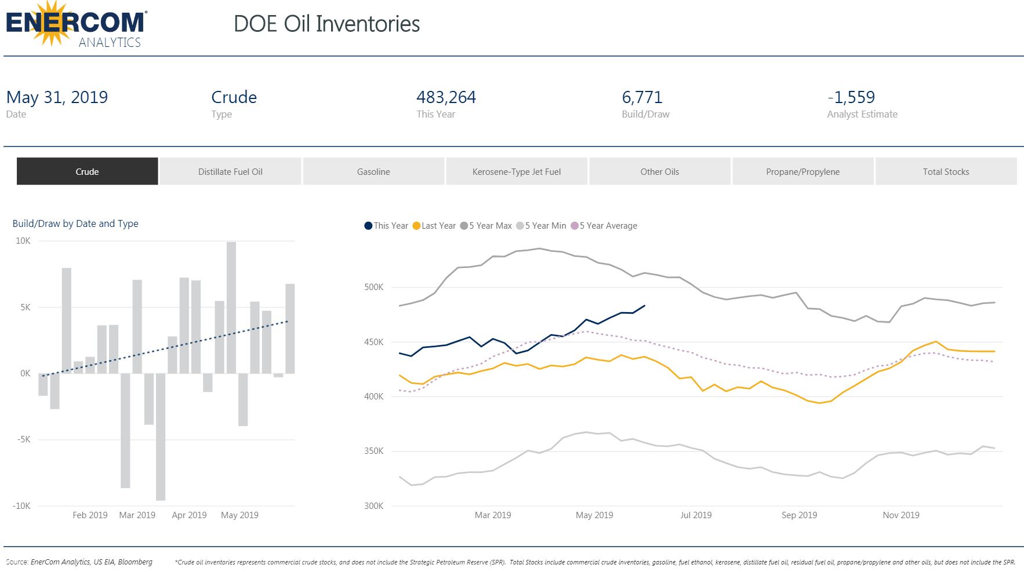Click the 5 Year Min legend dot
The height and width of the screenshot is (572, 1024).
520,226
